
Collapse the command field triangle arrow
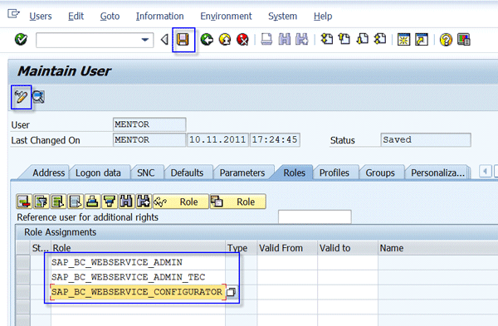tap(164, 40)
